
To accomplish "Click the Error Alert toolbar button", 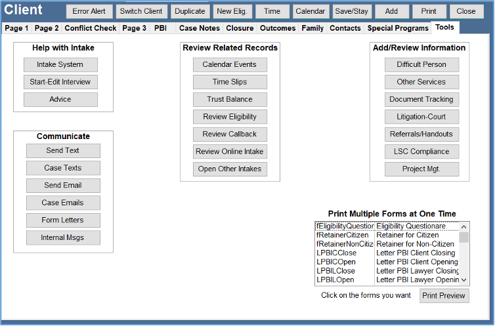I will [89, 11].
